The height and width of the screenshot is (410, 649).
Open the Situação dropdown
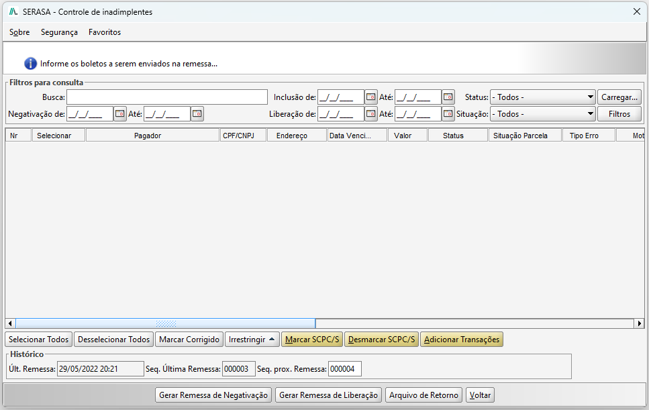tap(543, 114)
